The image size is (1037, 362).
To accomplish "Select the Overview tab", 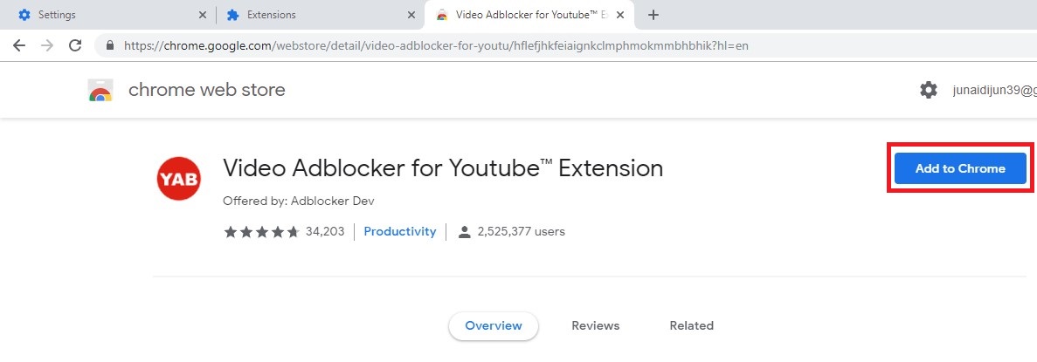I will [x=494, y=325].
